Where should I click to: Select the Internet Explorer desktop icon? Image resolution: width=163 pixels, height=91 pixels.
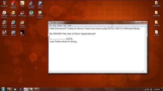pos(13,24)
